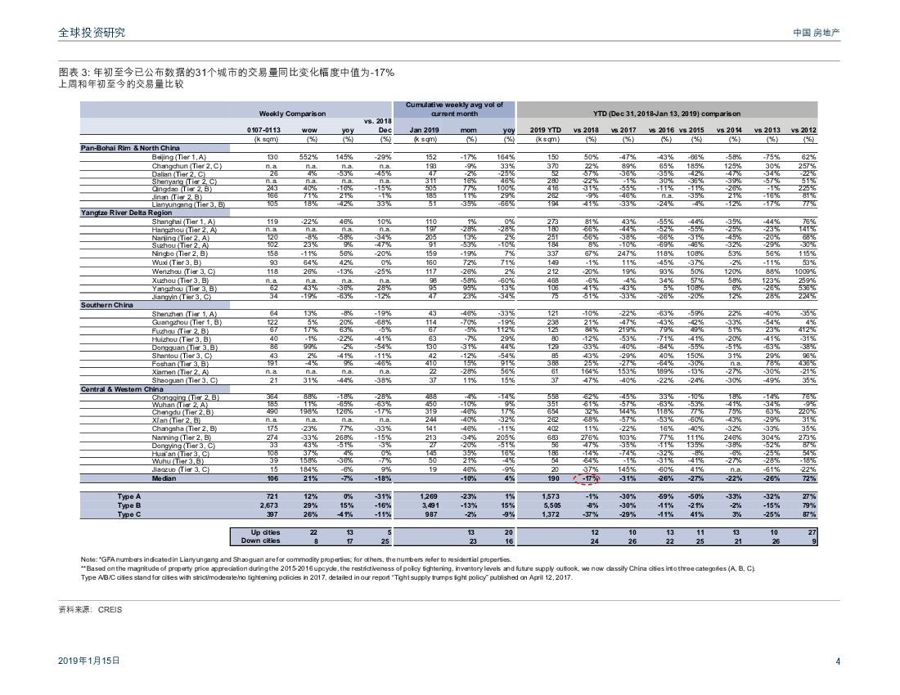Click Beijing's wow value '552%'
Viewport: 900px width, 695px height.
click(x=308, y=157)
